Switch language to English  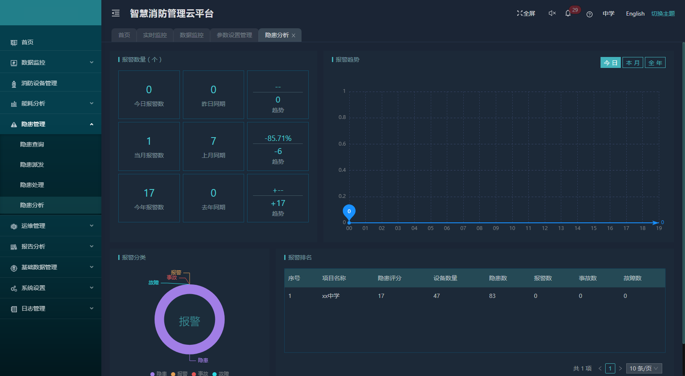(635, 14)
